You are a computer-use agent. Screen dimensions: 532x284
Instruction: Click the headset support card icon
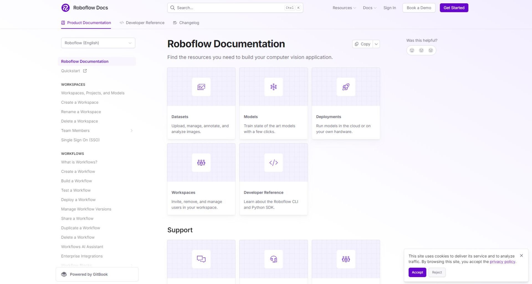click(x=273, y=259)
